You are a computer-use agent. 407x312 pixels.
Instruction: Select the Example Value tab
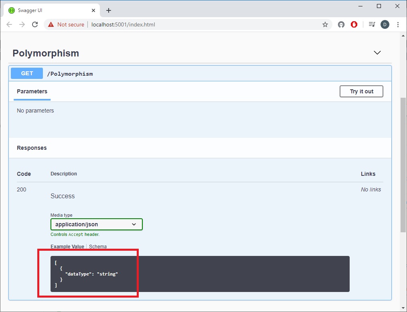(x=67, y=247)
